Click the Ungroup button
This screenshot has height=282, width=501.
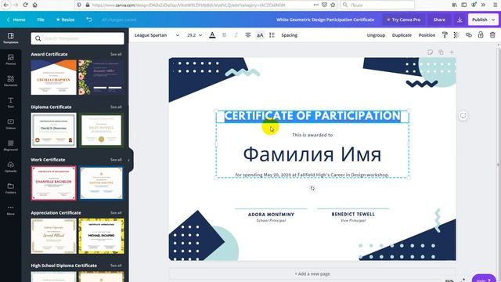(376, 35)
